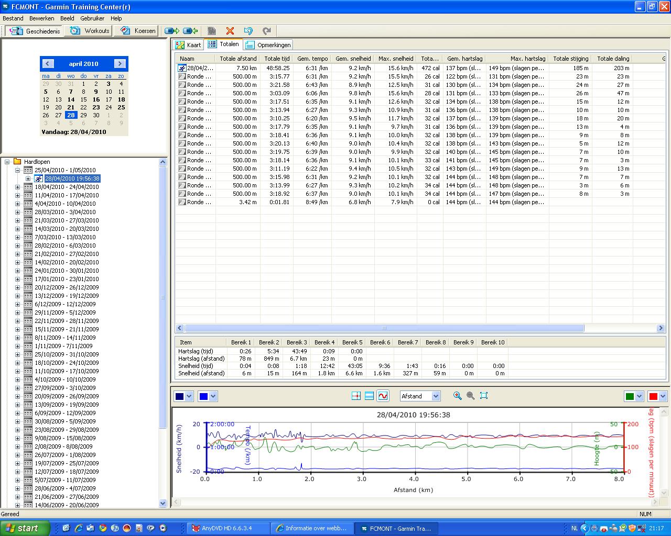Open the Help menu
The width and height of the screenshot is (671, 536).
point(116,18)
